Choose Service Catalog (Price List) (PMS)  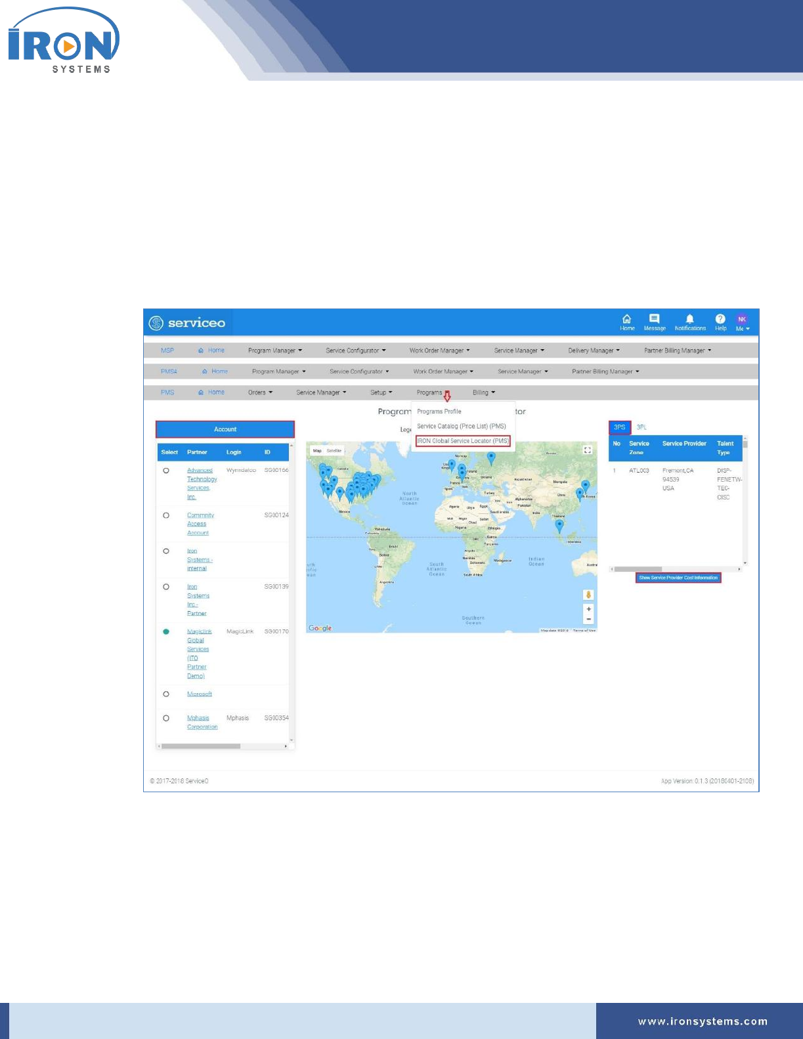click(462, 426)
